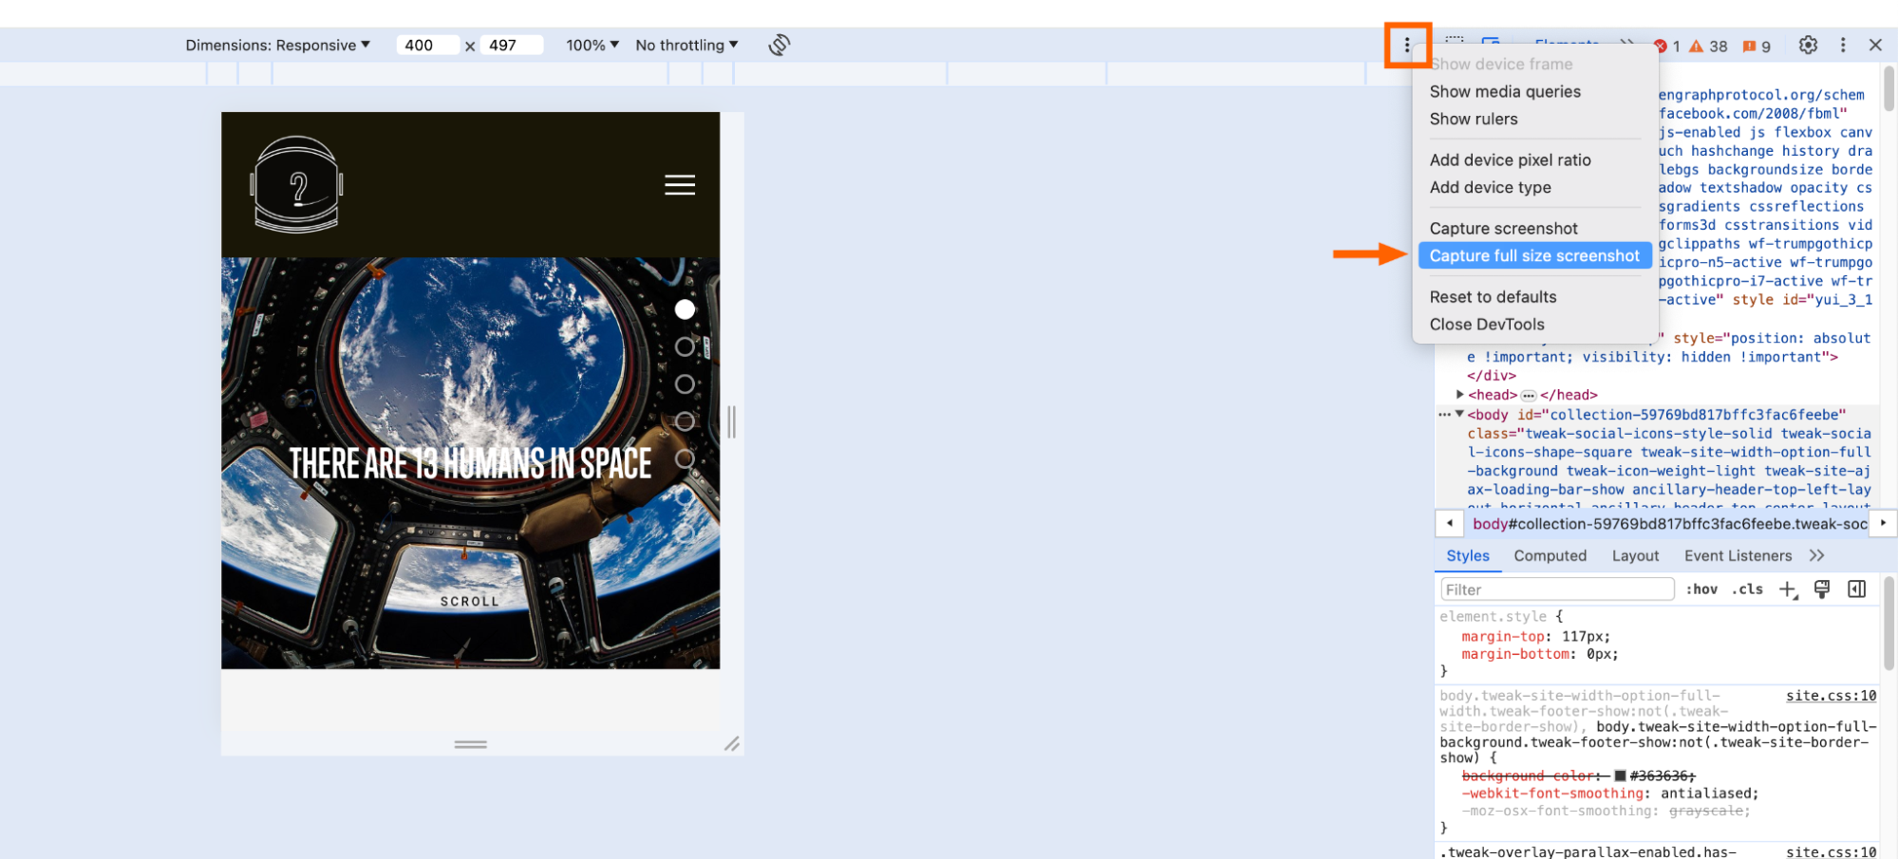Click the rotate viewport icon
The width and height of the screenshot is (1898, 859).
(x=779, y=45)
